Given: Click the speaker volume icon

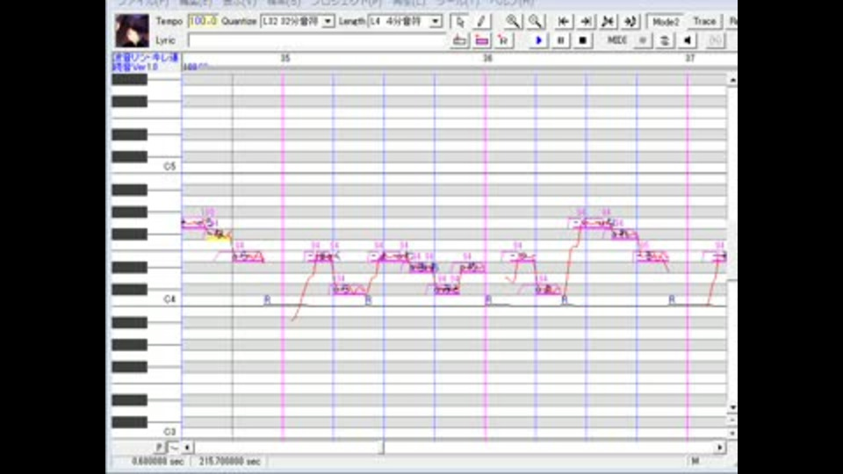Looking at the screenshot, I should tap(687, 40).
